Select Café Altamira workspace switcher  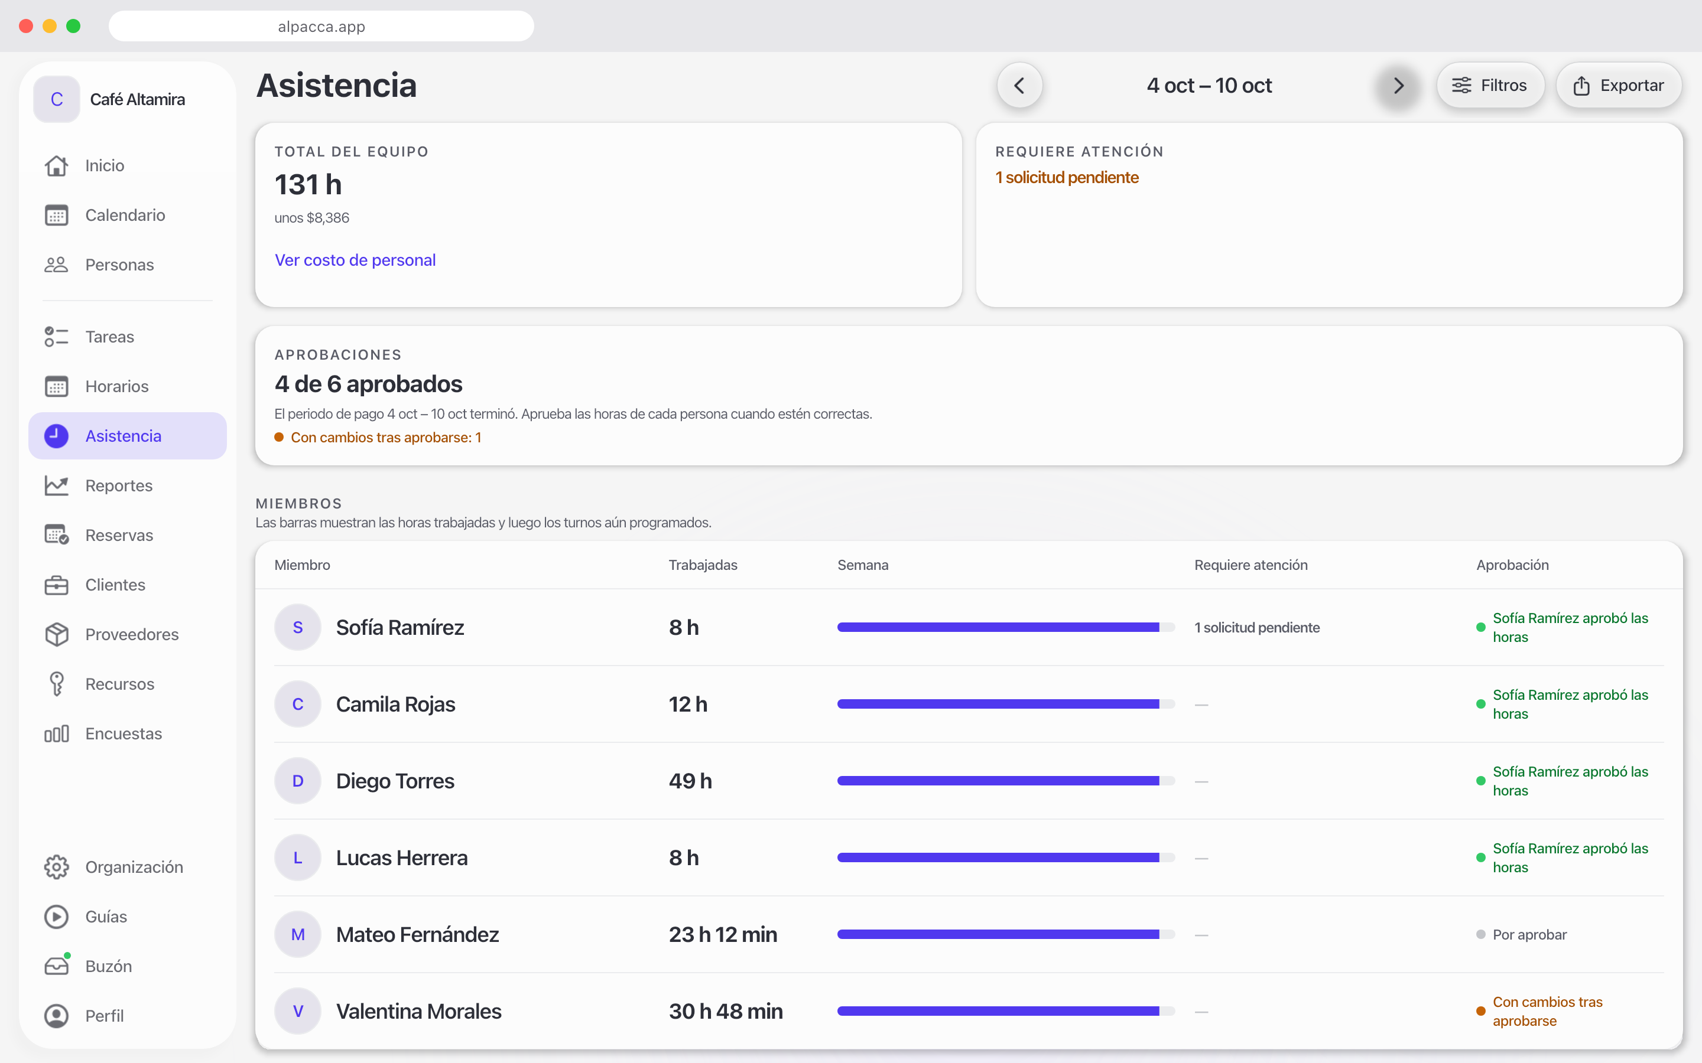pos(127,99)
